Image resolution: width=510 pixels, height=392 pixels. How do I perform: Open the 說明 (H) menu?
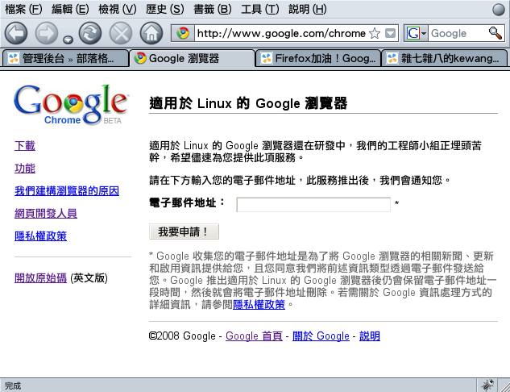pyautogui.click(x=307, y=9)
